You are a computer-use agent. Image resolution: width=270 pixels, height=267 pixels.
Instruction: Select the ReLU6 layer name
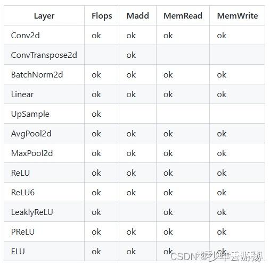[x=23, y=193]
